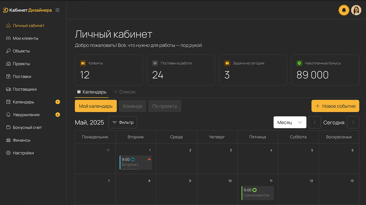Open the Календарь tab

(x=91, y=92)
